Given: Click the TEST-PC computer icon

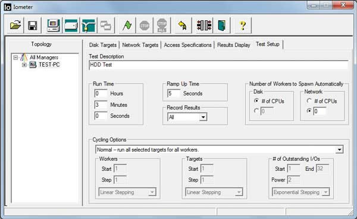Looking at the screenshot, I should [x=33, y=65].
